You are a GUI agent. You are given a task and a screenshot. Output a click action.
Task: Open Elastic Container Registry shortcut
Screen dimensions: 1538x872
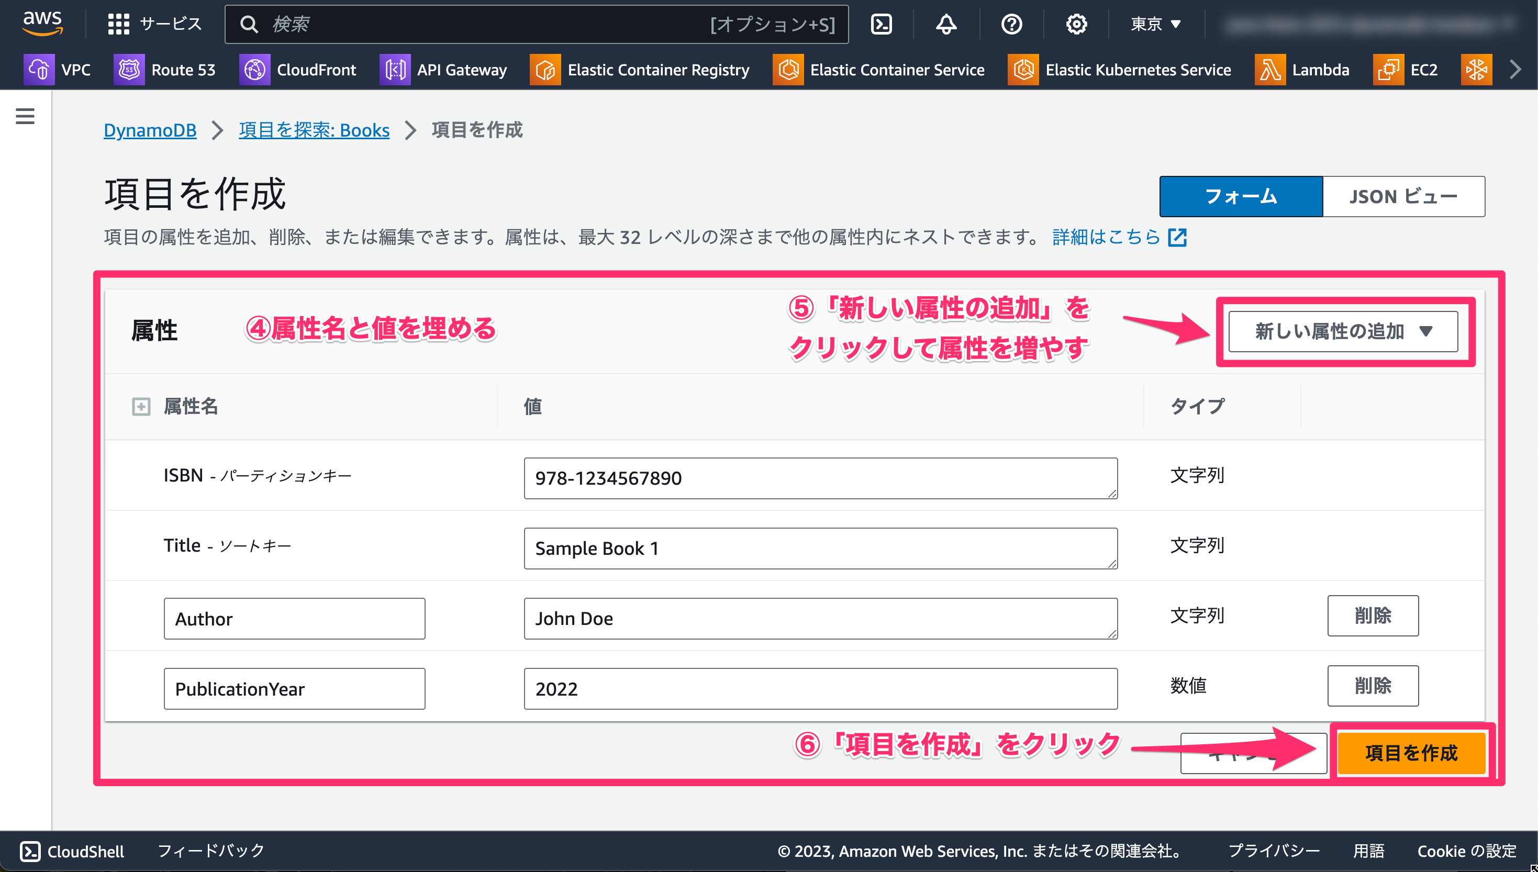point(640,70)
